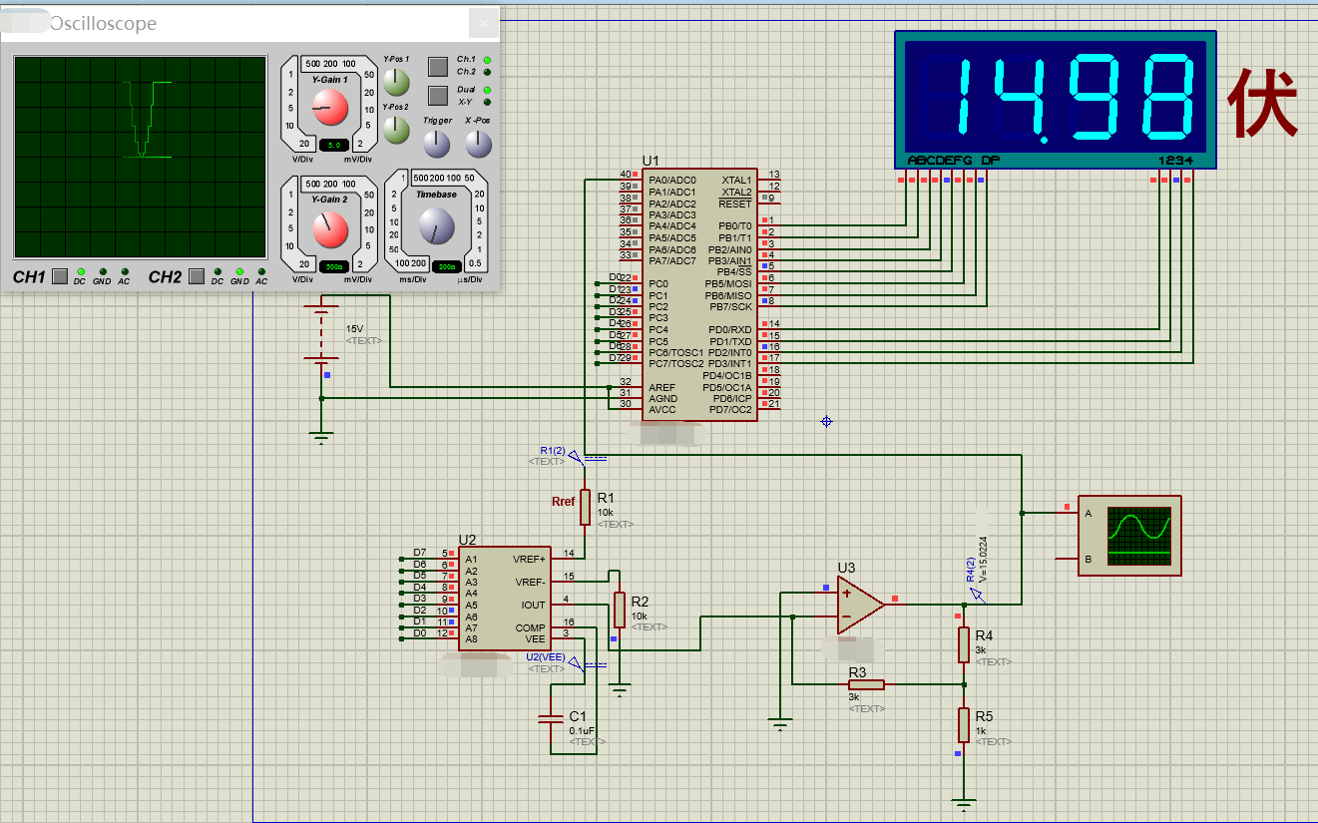Viewport: 1318px width, 823px height.
Task: Select the 15V battery symbol
Action: point(321,335)
